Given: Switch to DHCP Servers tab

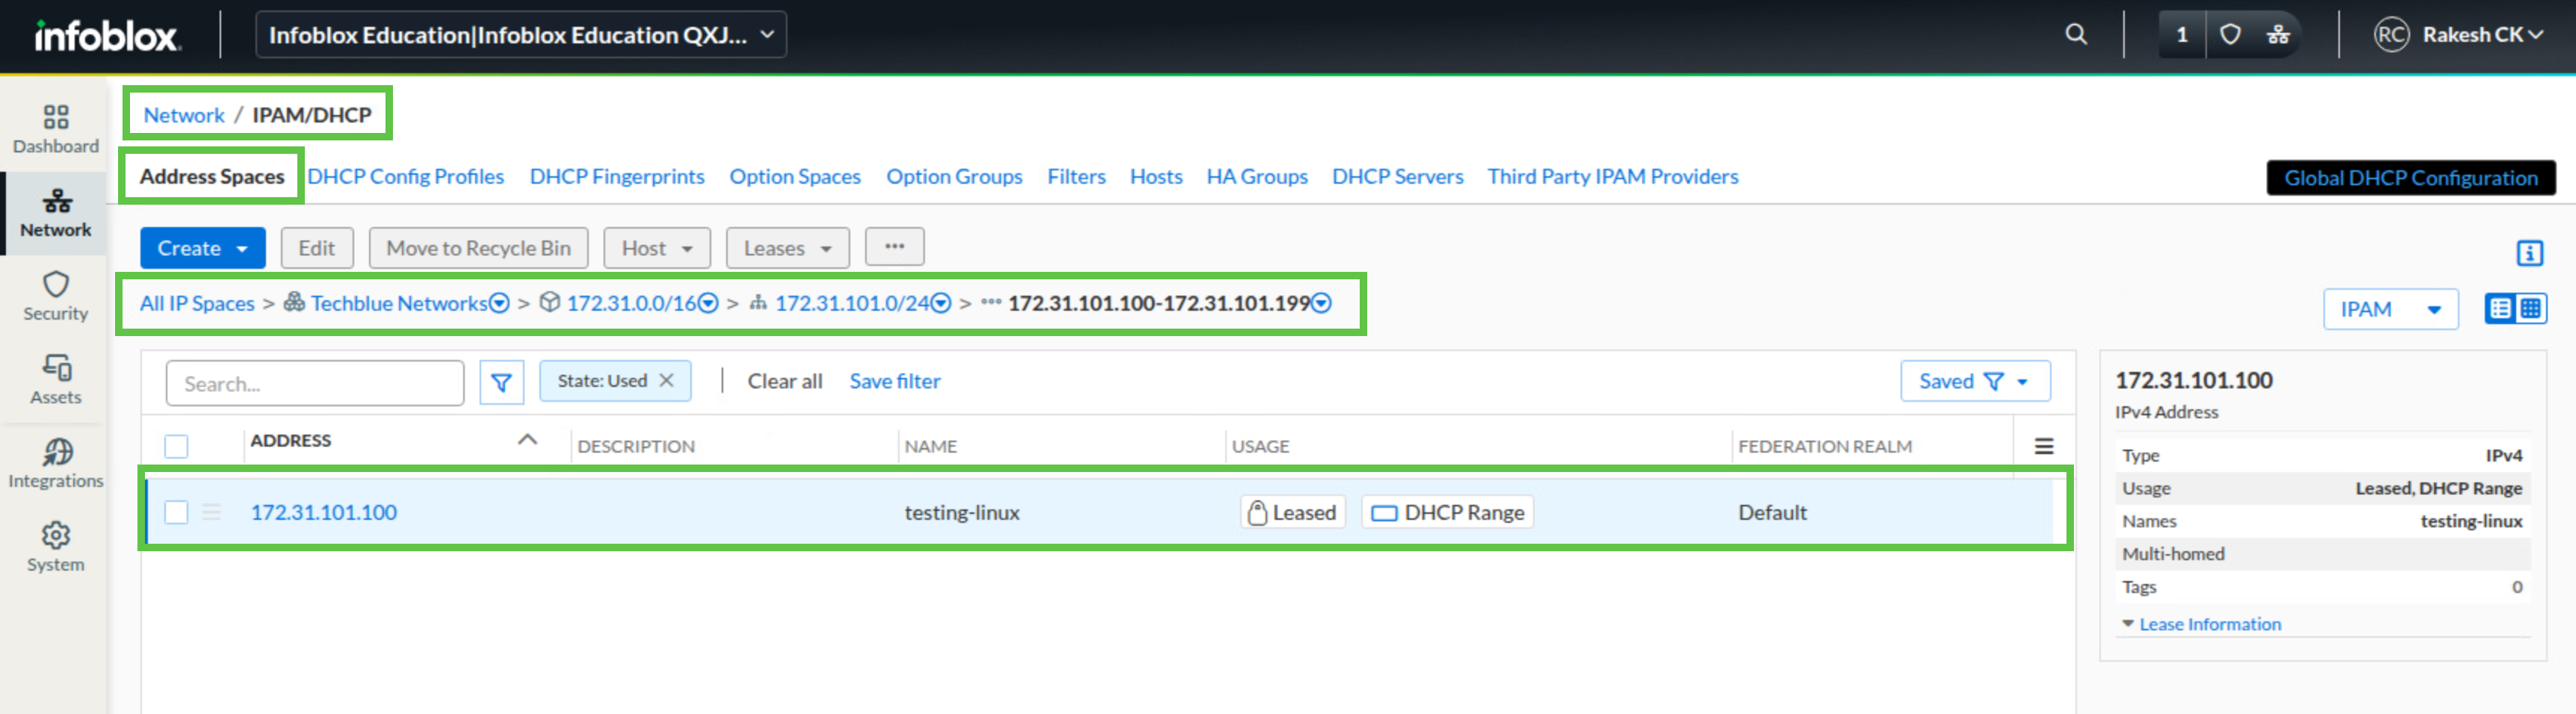Looking at the screenshot, I should click(x=1398, y=176).
